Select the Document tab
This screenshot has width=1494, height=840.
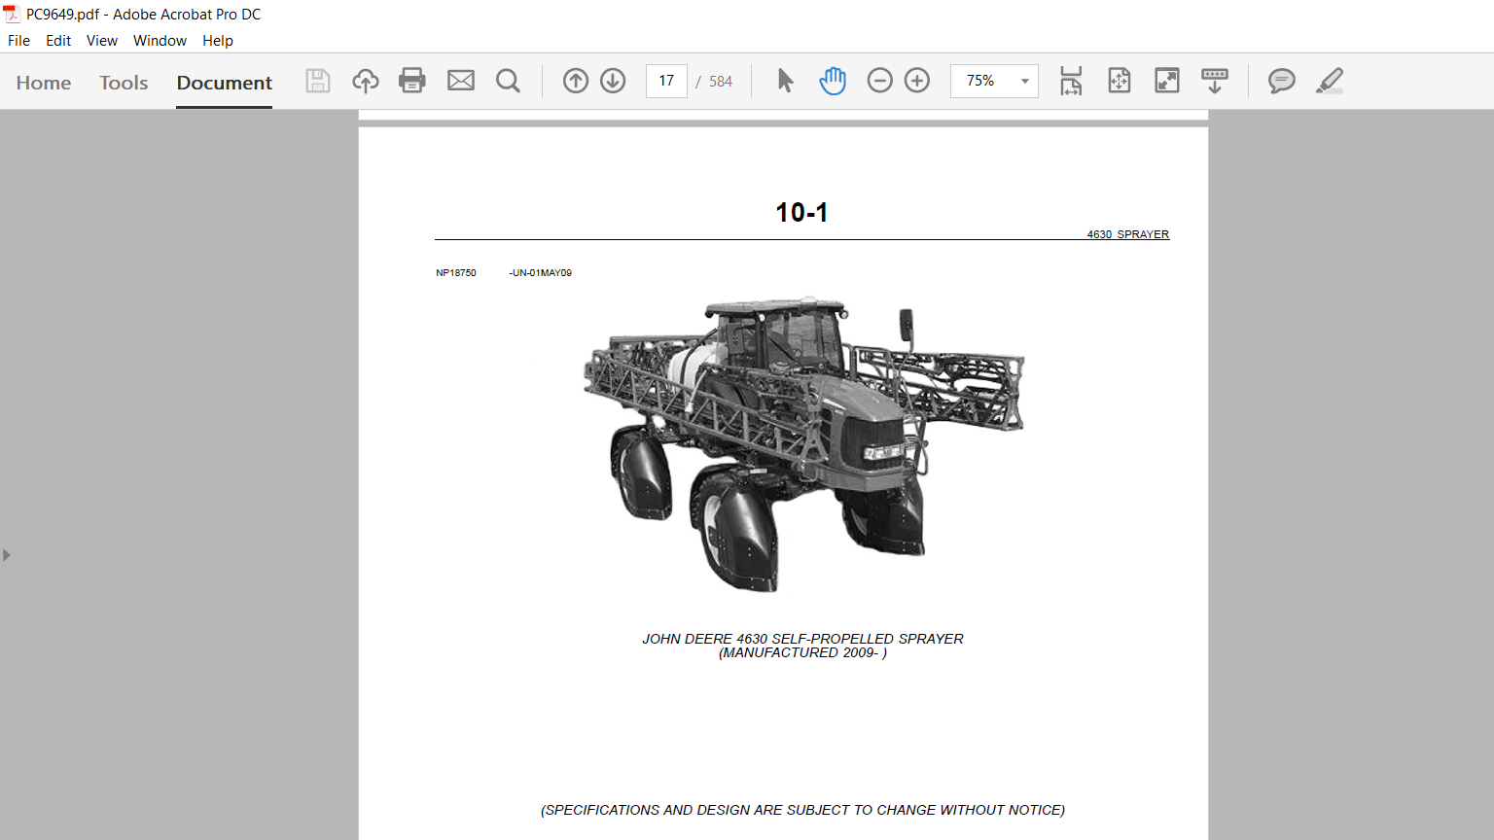tap(225, 83)
